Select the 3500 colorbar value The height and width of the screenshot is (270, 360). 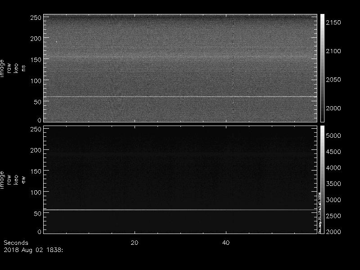(333, 184)
